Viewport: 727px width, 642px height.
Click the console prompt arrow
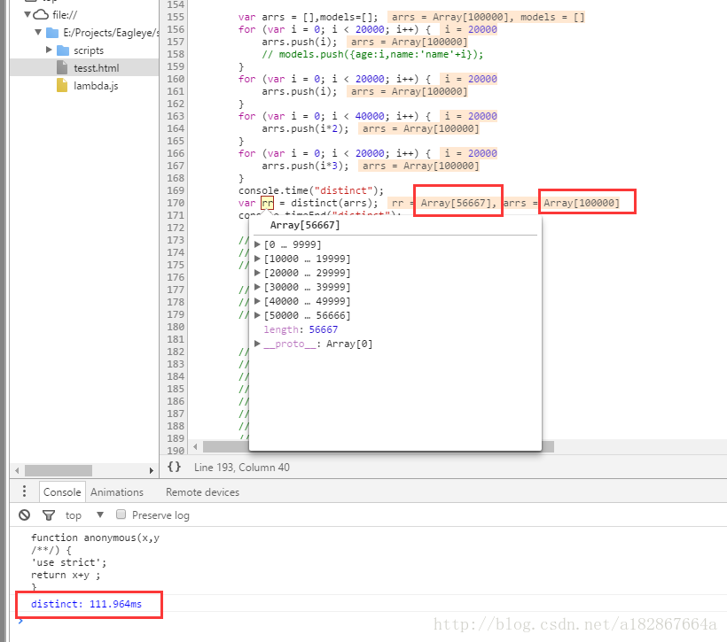pyautogui.click(x=20, y=621)
